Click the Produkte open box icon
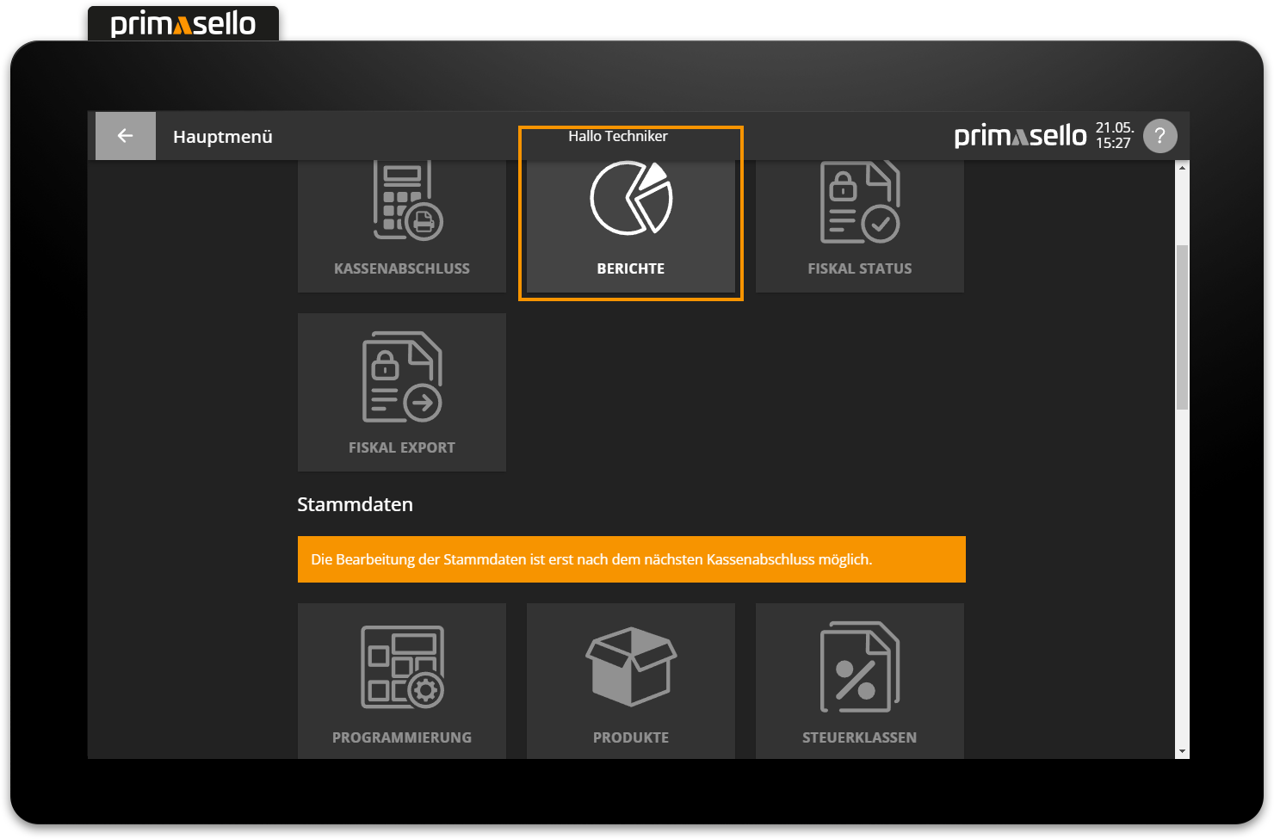The width and height of the screenshot is (1274, 839). tap(631, 667)
